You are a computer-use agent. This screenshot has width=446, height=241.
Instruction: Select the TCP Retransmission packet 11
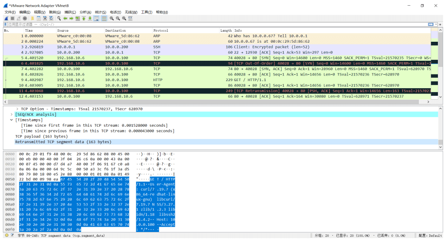[217, 91]
